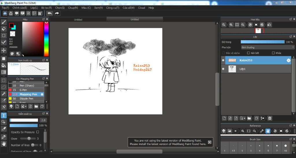Toggle Opacity by Pressure checkbox
This screenshot has height=158, width=296.
click(38, 132)
